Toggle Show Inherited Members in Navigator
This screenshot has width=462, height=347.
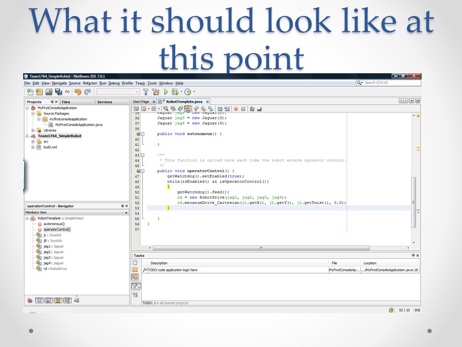coord(30,300)
